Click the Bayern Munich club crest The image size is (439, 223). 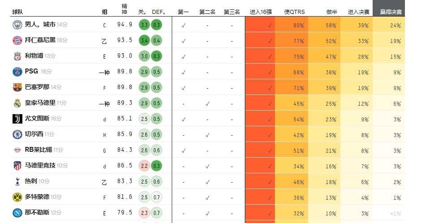point(17,41)
